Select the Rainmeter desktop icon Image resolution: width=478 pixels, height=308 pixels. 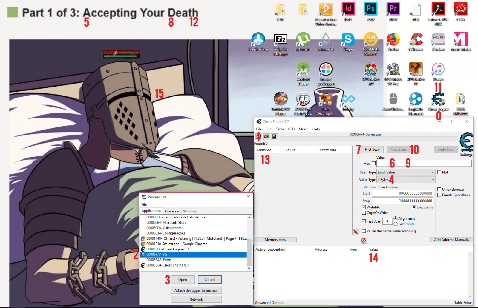(326, 42)
